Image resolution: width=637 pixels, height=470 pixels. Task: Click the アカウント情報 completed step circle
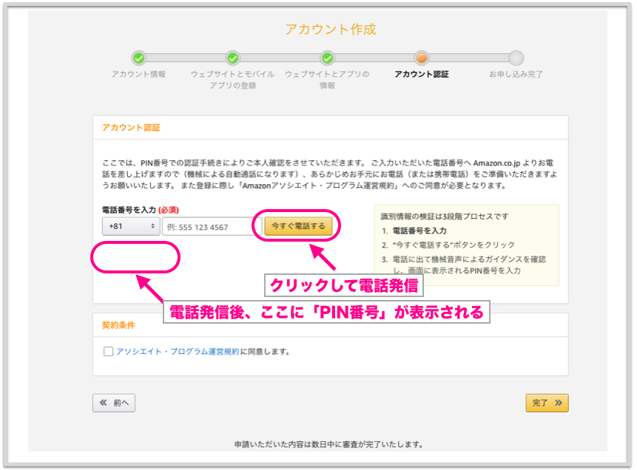coord(138,58)
